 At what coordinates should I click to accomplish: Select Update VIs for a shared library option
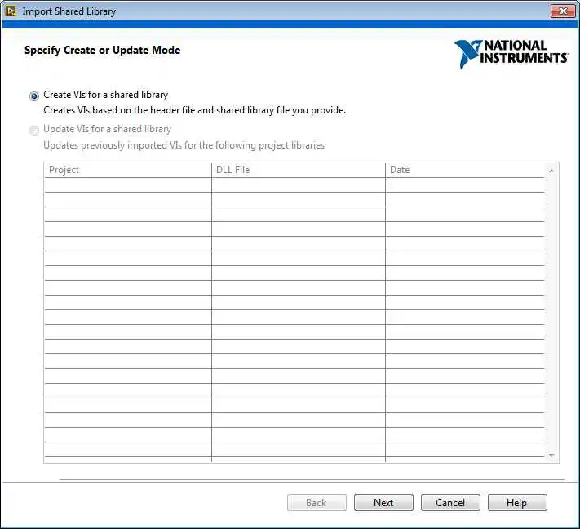34,131
